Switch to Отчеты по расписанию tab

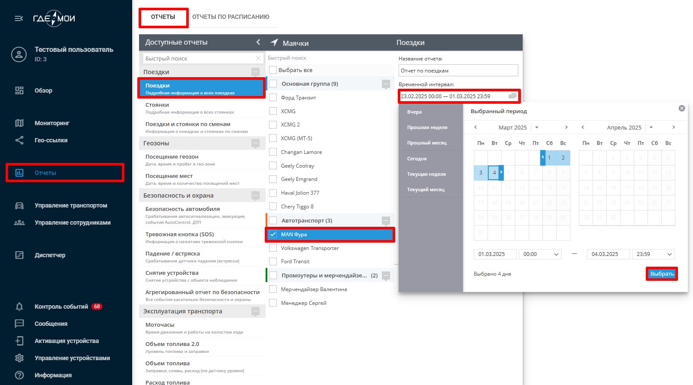click(x=230, y=17)
